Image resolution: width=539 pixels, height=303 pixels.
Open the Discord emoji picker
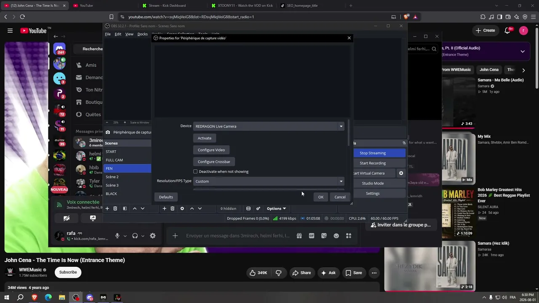pyautogui.click(x=336, y=236)
